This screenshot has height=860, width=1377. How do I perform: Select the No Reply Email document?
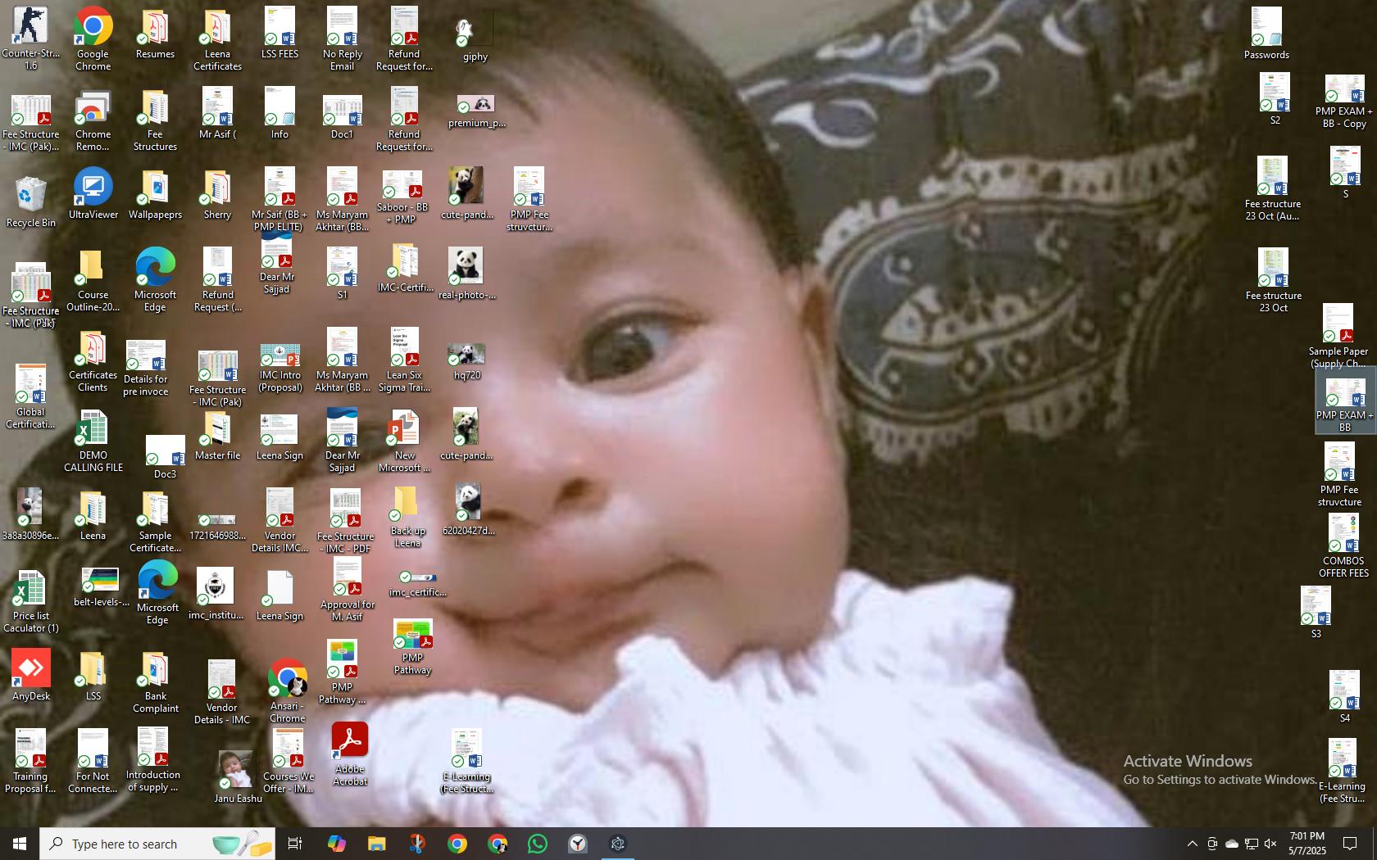[x=342, y=38]
